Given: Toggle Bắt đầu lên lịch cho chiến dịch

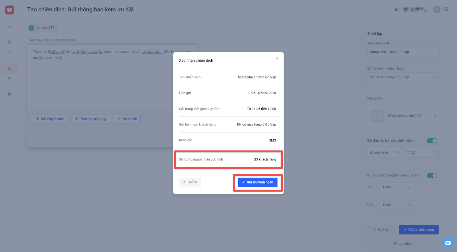Looking at the screenshot, I should (432, 141).
